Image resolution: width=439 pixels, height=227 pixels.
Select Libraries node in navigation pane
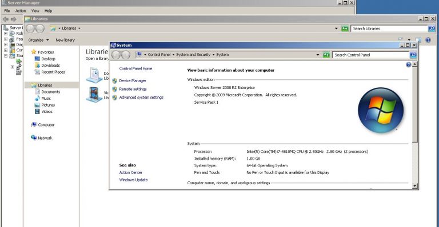tap(51, 85)
